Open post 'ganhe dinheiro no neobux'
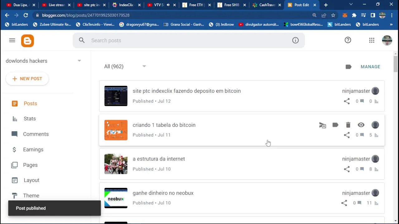399x224 pixels. [x=163, y=193]
